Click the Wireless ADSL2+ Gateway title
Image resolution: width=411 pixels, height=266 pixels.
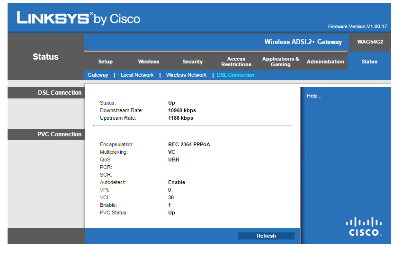[x=303, y=42]
